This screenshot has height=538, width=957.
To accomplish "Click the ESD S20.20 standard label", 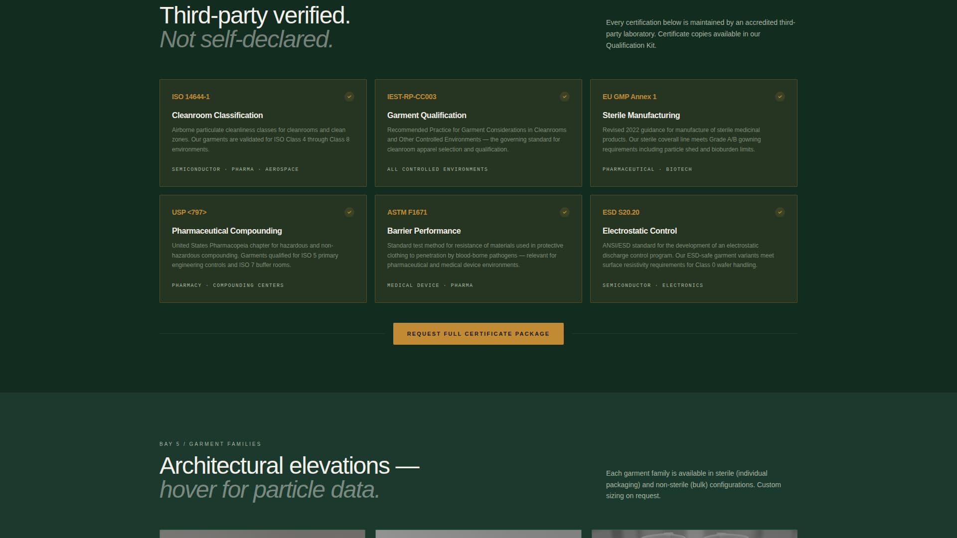I will pos(621,212).
